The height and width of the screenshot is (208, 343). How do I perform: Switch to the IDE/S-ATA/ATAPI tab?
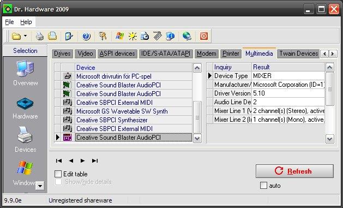point(166,54)
